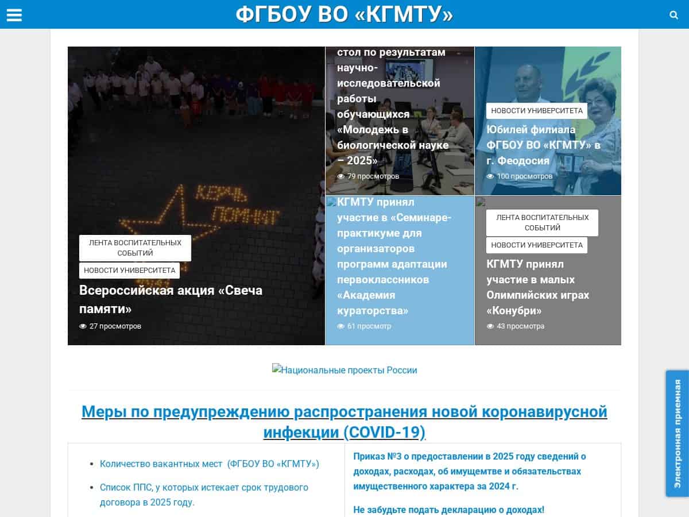
Task: Open article about малых Олимпийских играх «Конубри»
Action: pyautogui.click(x=537, y=287)
